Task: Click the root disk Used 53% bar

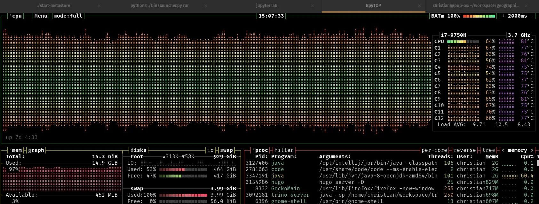Action: 183,169
